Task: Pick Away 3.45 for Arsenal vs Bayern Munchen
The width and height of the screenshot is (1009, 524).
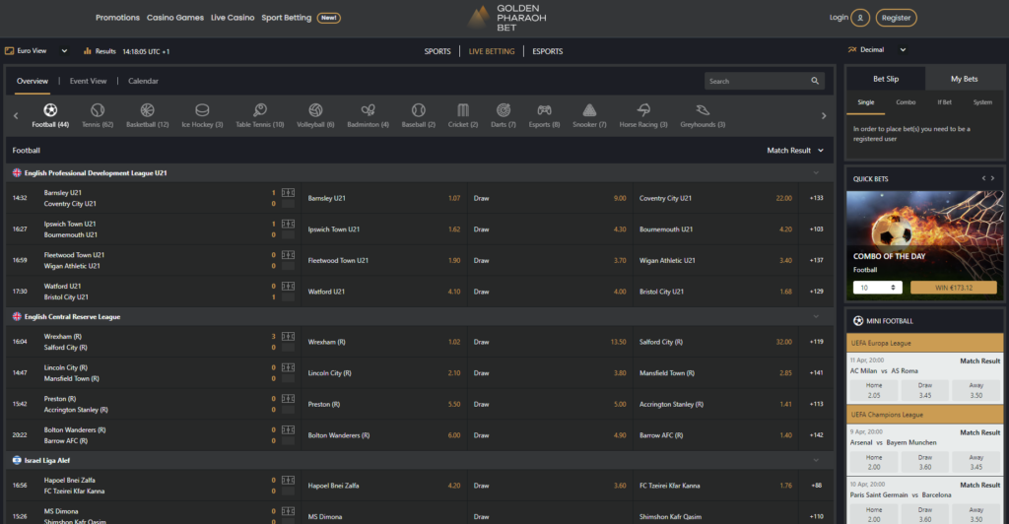Action: 976,462
